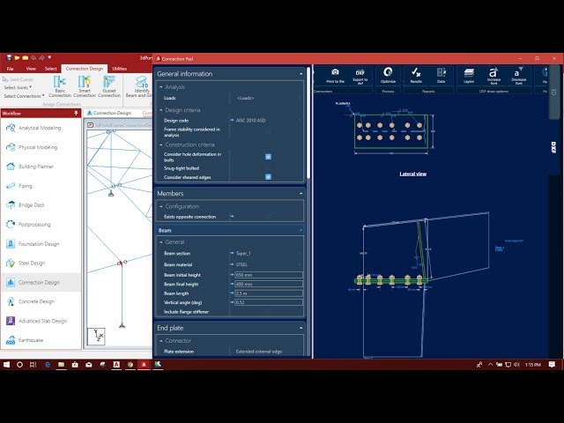Assign a Smart Connection
This screenshot has height=423, width=564.
point(85,86)
